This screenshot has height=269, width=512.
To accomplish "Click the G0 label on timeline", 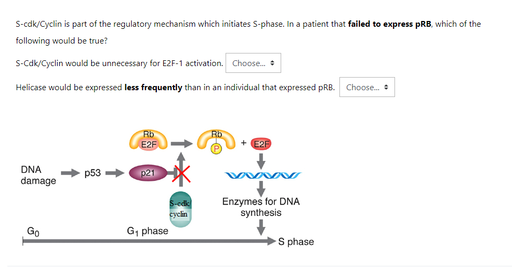I will [x=33, y=231].
